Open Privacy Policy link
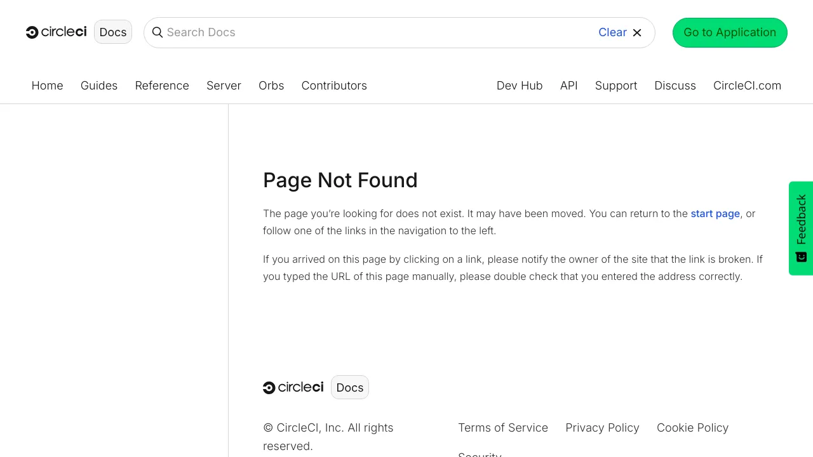 (602, 428)
